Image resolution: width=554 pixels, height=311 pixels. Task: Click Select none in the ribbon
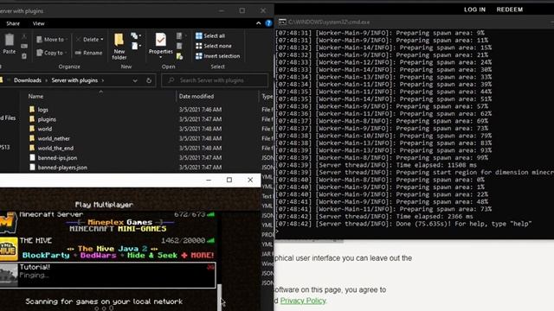pos(214,46)
